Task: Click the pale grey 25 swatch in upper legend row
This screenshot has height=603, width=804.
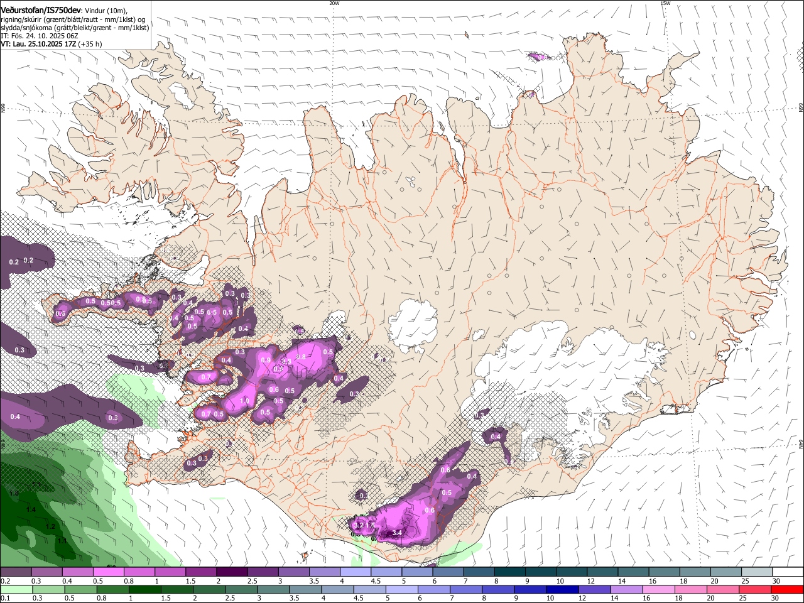Action: [x=756, y=572]
